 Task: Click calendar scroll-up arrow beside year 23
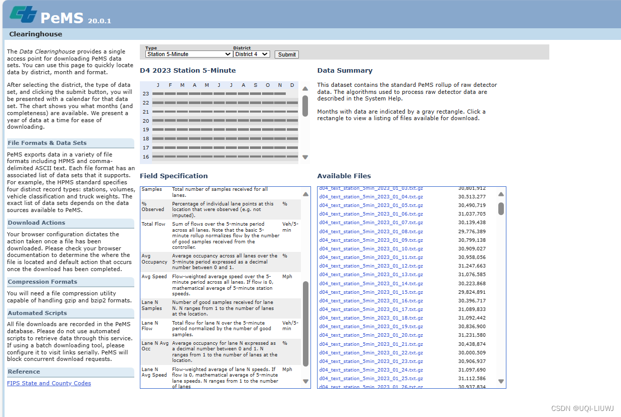(x=305, y=89)
